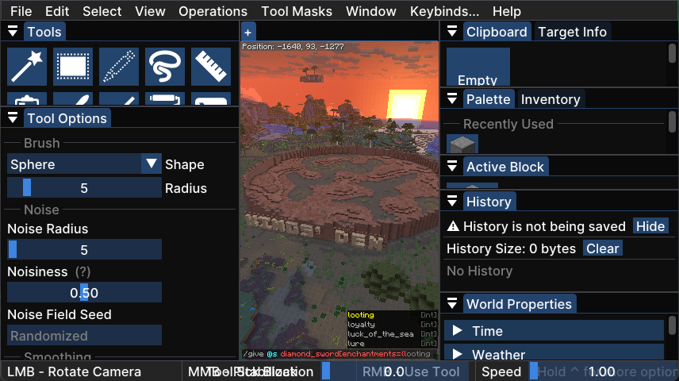
Task: Open the Operations menu
Action: [x=213, y=11]
